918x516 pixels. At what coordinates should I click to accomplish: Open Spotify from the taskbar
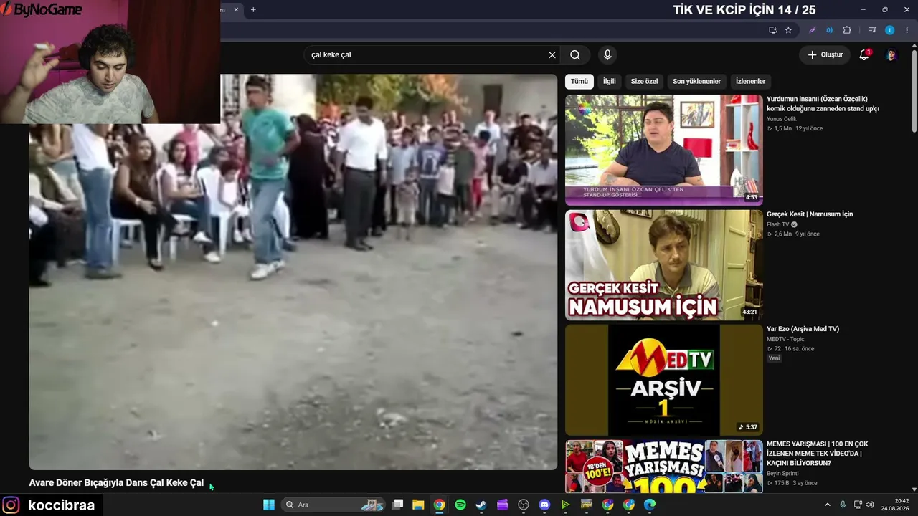[x=460, y=505]
